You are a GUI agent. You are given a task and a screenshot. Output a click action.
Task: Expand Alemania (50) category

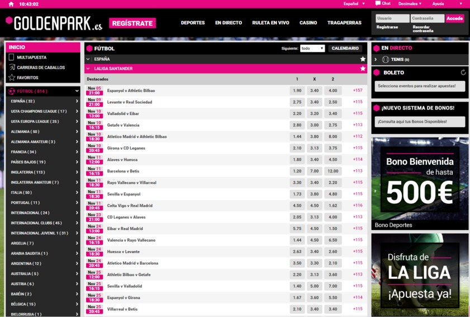click(43, 132)
